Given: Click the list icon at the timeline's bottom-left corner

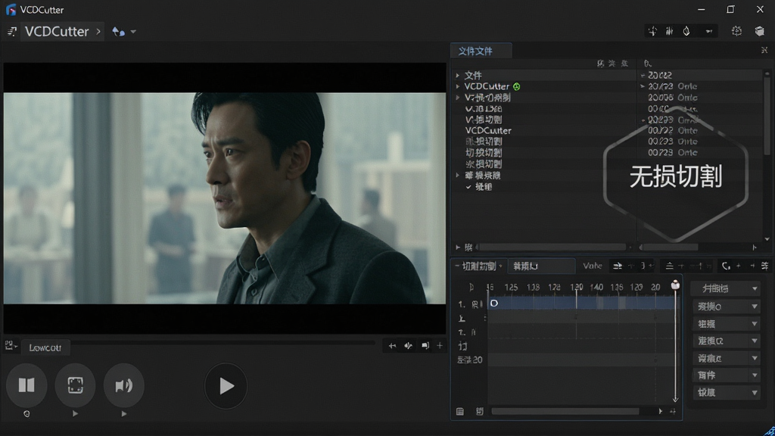Looking at the screenshot, I should tap(459, 411).
